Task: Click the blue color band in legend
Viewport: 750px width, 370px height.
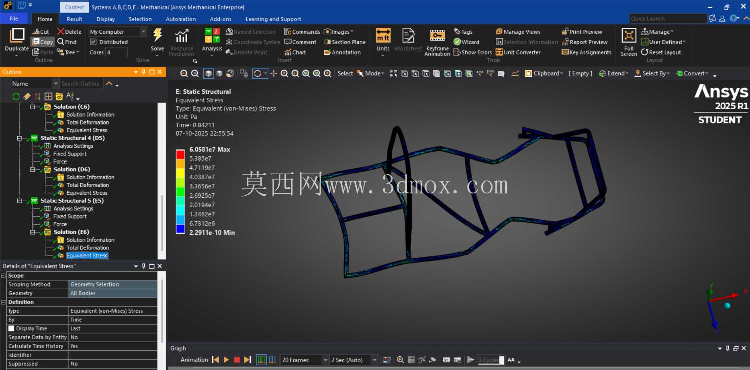Action: coord(180,229)
